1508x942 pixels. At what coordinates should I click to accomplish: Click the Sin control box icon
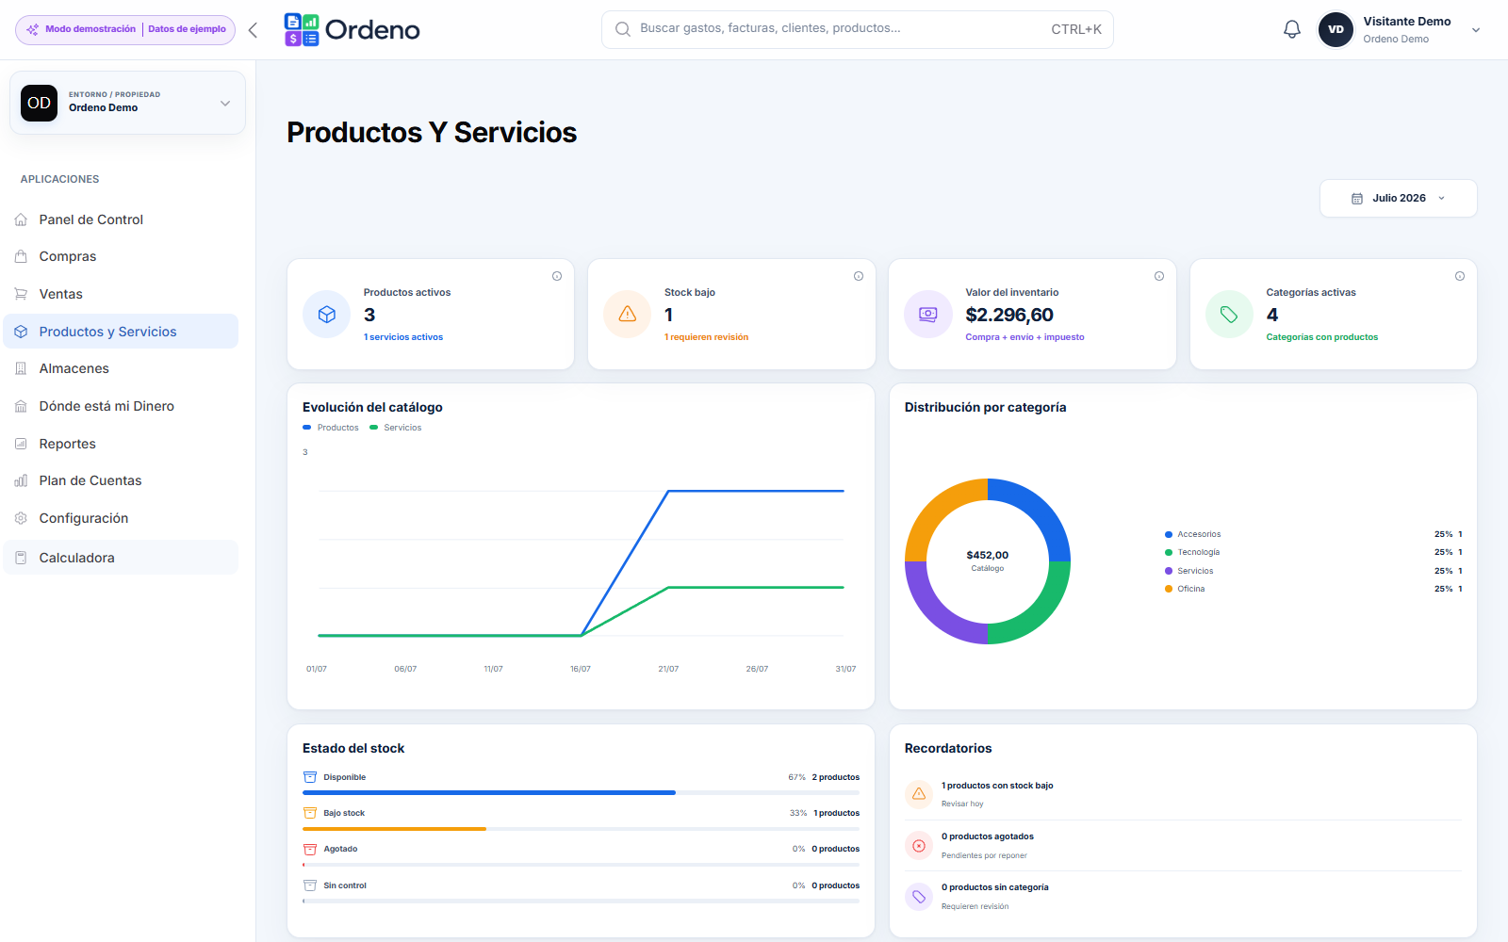click(x=310, y=885)
